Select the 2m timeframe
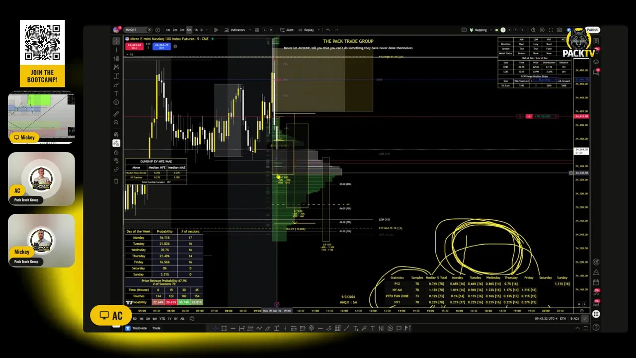The width and height of the screenshot is (636, 358). 175,30
